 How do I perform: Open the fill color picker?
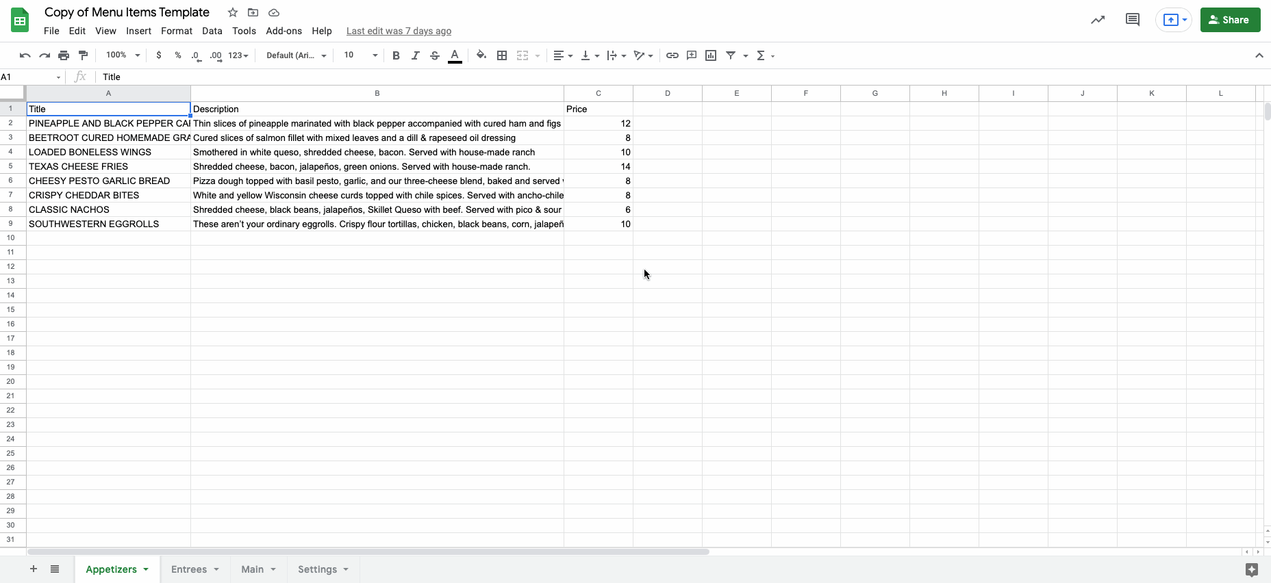click(x=481, y=55)
